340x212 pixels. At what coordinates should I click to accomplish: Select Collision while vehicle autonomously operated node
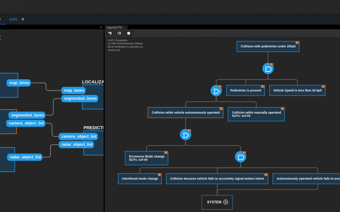click(186, 113)
